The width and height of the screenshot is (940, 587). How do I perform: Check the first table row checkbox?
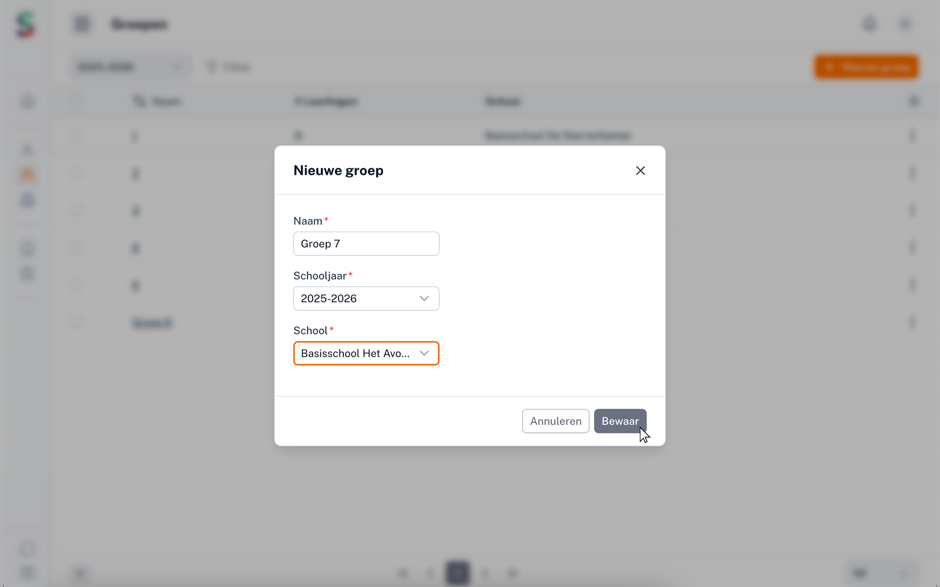pyautogui.click(x=76, y=136)
